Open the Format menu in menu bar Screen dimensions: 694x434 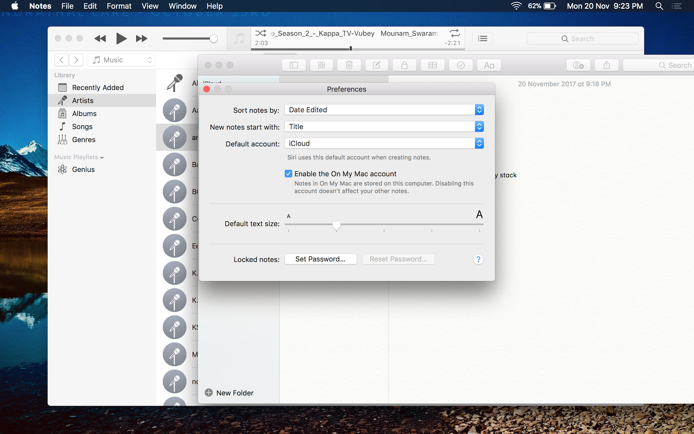pyautogui.click(x=119, y=6)
